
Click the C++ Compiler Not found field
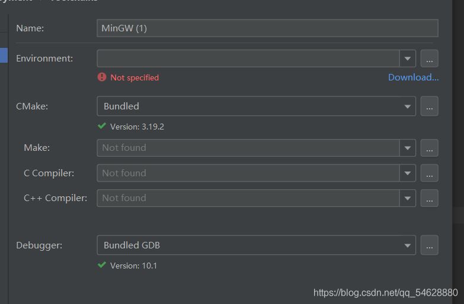point(248,198)
